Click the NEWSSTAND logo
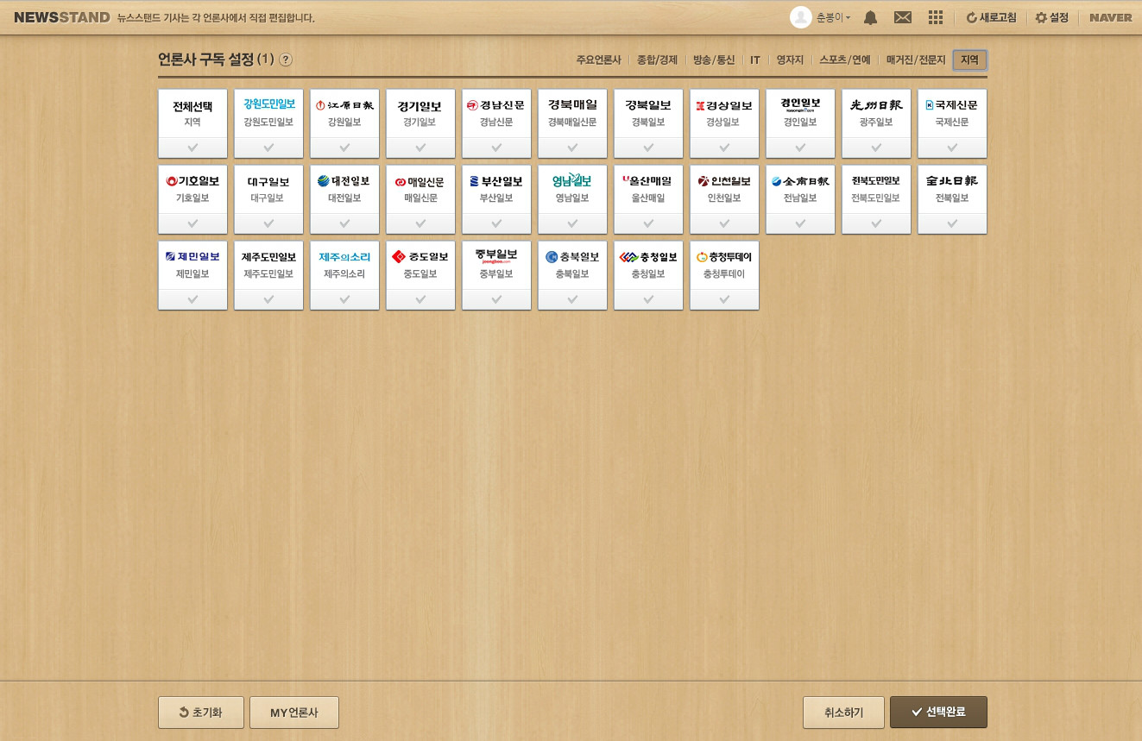Screen dimensions: 1142x741 [x=61, y=17]
